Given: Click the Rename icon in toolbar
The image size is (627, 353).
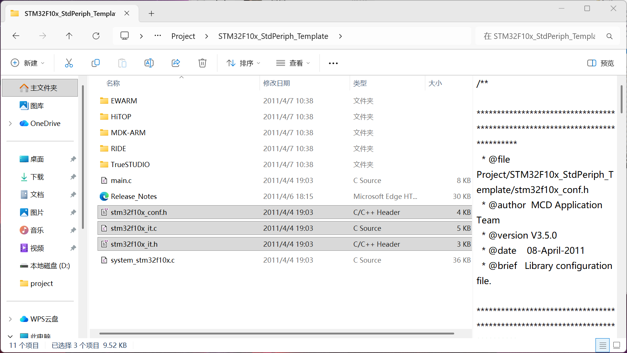Looking at the screenshot, I should [149, 63].
